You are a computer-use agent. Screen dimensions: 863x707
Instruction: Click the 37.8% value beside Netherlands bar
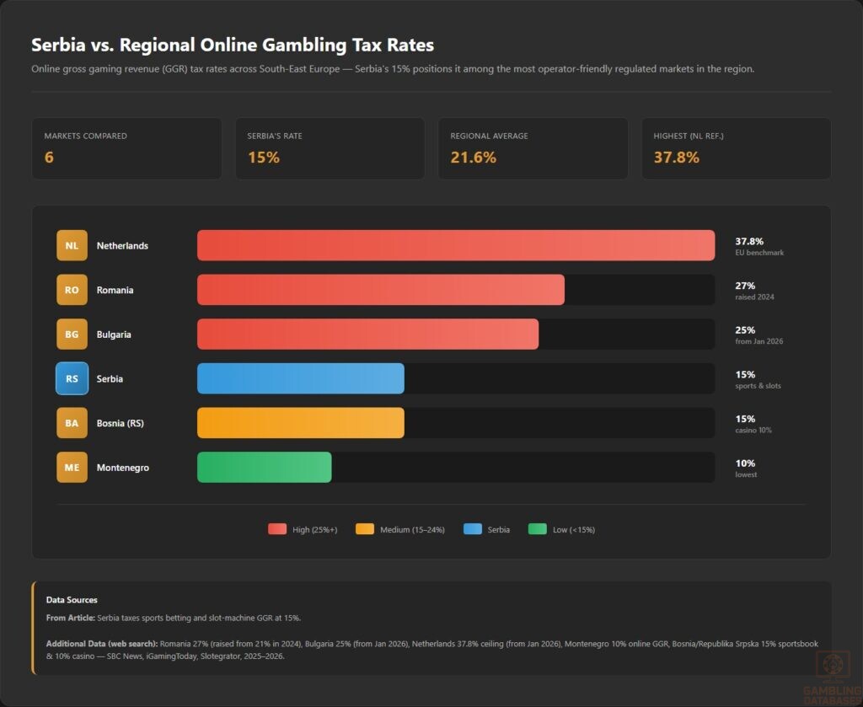[749, 241]
